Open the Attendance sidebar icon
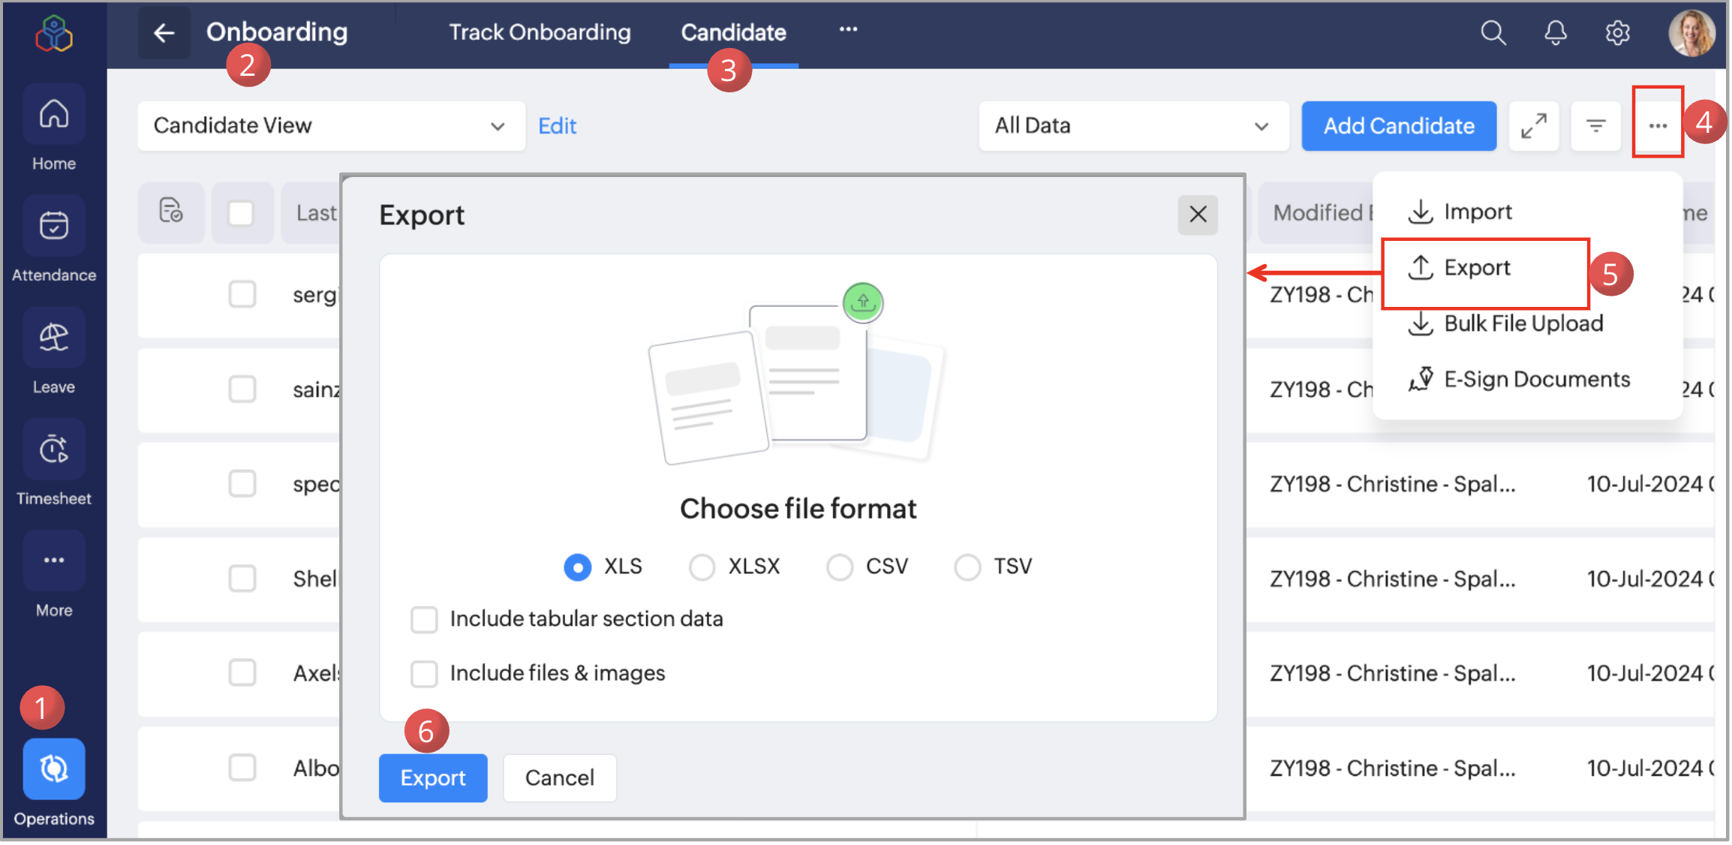The height and width of the screenshot is (845, 1732). click(54, 226)
